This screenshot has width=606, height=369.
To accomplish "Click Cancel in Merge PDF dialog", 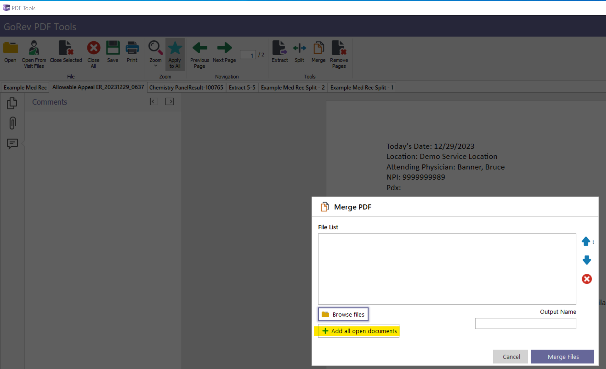I will [511, 357].
